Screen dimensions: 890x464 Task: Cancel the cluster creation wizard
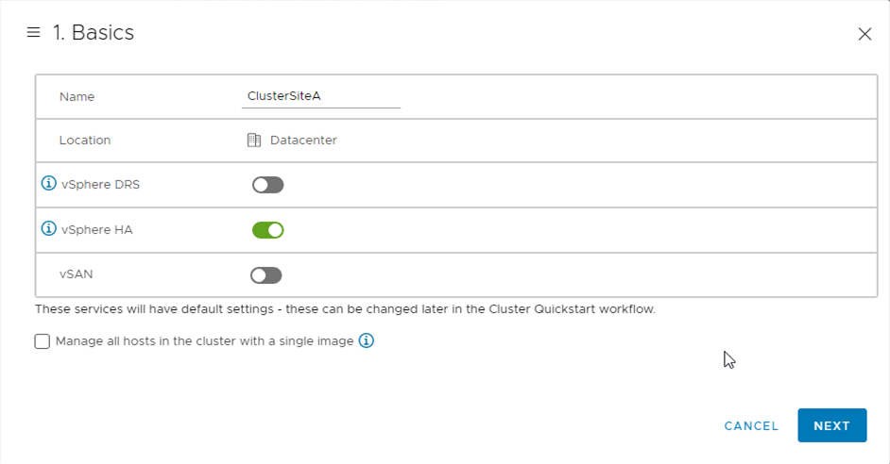(751, 426)
